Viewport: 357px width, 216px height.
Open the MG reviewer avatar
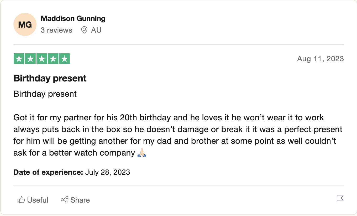pyautogui.click(x=25, y=24)
